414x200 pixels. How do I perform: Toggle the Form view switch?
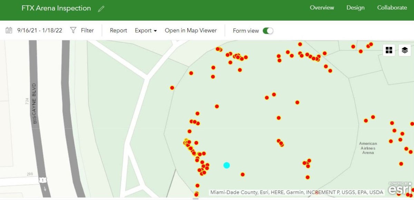click(268, 31)
